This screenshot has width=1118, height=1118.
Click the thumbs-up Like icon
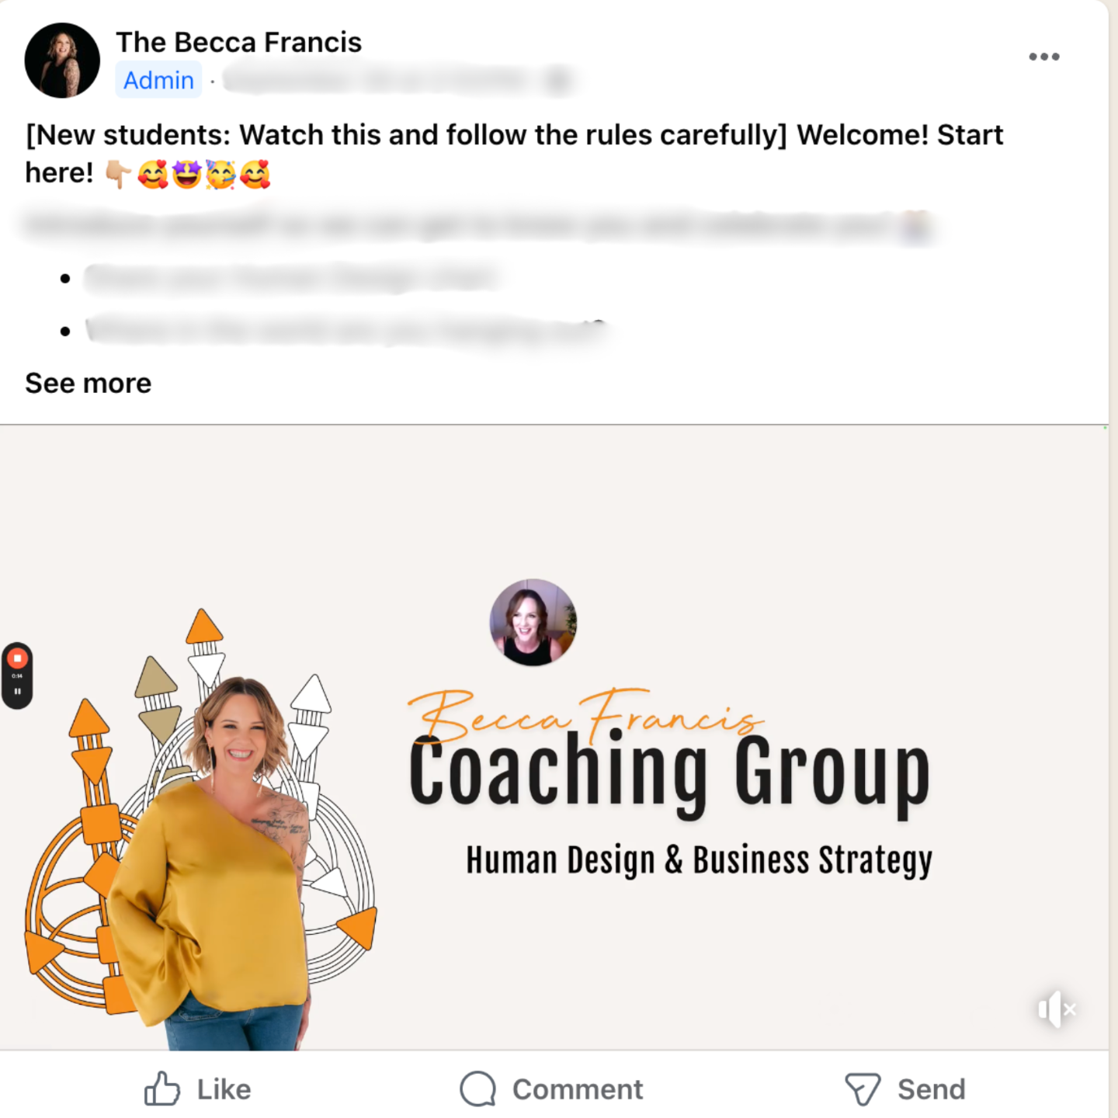161,1088
